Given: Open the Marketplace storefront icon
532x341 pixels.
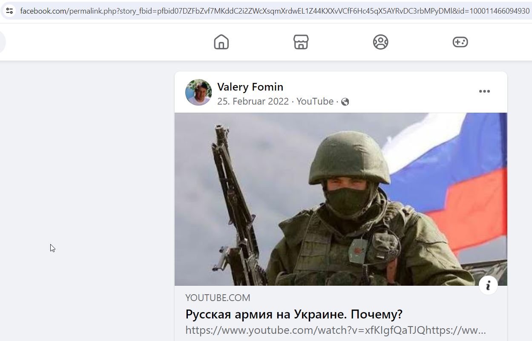Looking at the screenshot, I should (301, 42).
